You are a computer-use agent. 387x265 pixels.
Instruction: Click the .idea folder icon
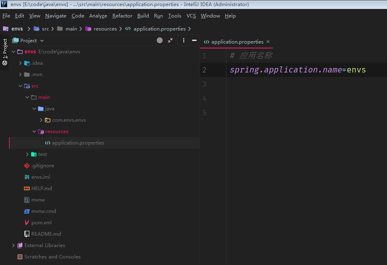[27, 63]
